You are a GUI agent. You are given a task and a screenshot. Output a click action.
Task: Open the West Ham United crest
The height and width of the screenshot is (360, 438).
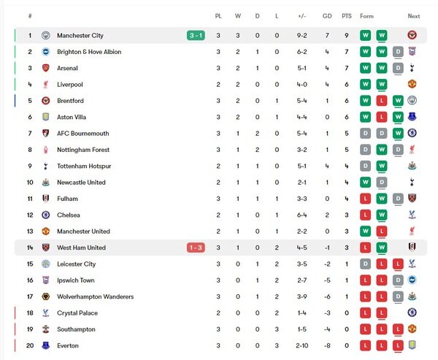click(45, 248)
